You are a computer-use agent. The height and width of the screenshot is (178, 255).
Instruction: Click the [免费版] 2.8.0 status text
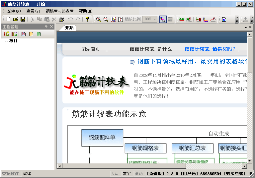pyautogui.click(x=162, y=174)
